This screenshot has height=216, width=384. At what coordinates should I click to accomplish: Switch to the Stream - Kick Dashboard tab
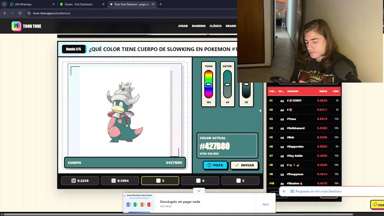(x=82, y=4)
